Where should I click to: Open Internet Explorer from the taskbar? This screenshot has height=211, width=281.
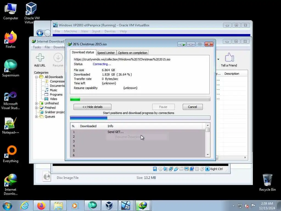[24, 206]
